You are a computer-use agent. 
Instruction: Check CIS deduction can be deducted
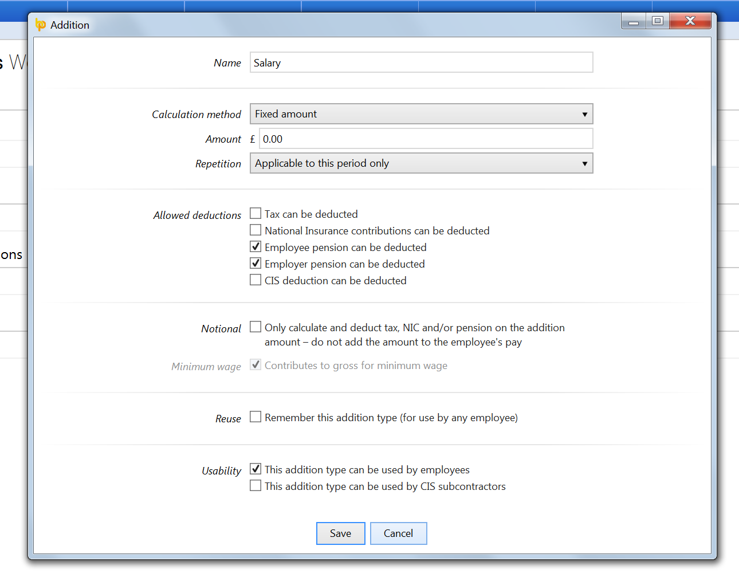point(255,280)
